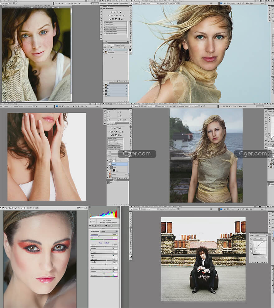Image resolution: width=274 pixels, height=308 pixels.
Task: Hide the Blue channel via its eye icon
Action: [104, 95]
